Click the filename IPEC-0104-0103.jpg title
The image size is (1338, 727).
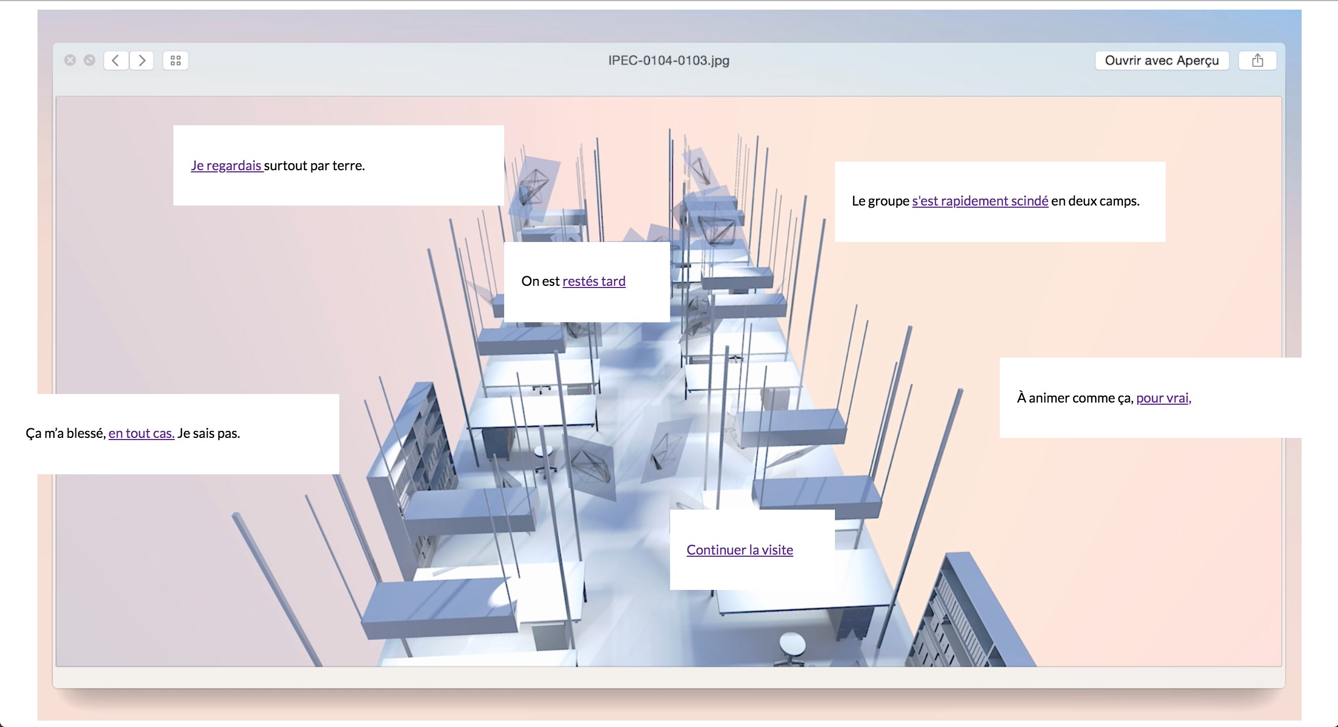pos(668,61)
